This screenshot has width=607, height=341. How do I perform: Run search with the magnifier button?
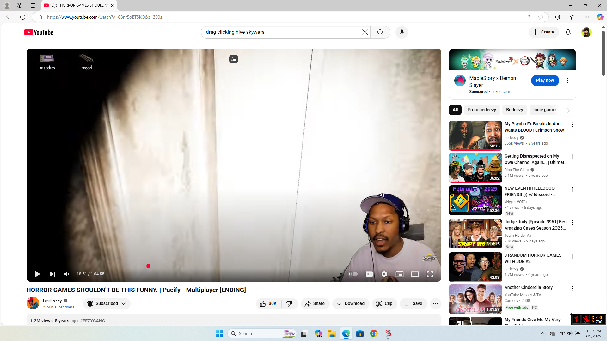[x=380, y=32]
